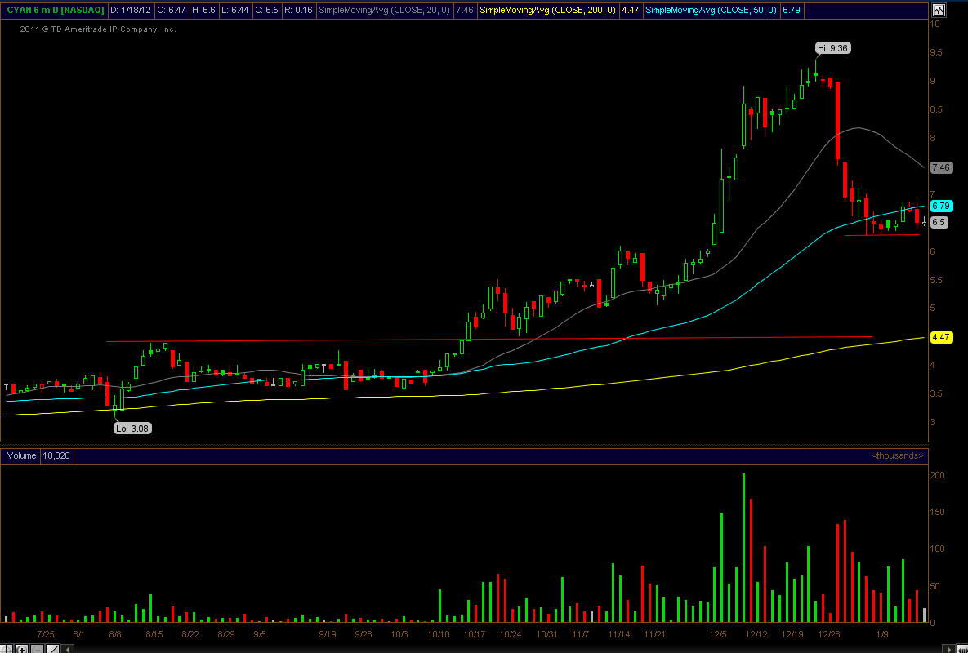Open the chart settings icon at top right
The height and width of the screenshot is (653, 968).
point(939,10)
